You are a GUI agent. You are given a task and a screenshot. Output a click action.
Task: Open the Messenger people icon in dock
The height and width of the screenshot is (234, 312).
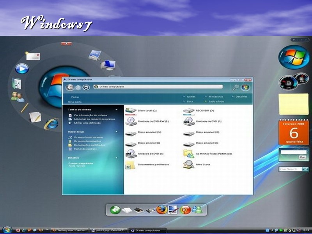[197, 210]
